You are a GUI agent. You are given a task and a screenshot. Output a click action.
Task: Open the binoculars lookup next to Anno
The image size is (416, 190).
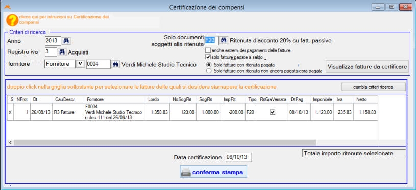[x=66, y=41]
